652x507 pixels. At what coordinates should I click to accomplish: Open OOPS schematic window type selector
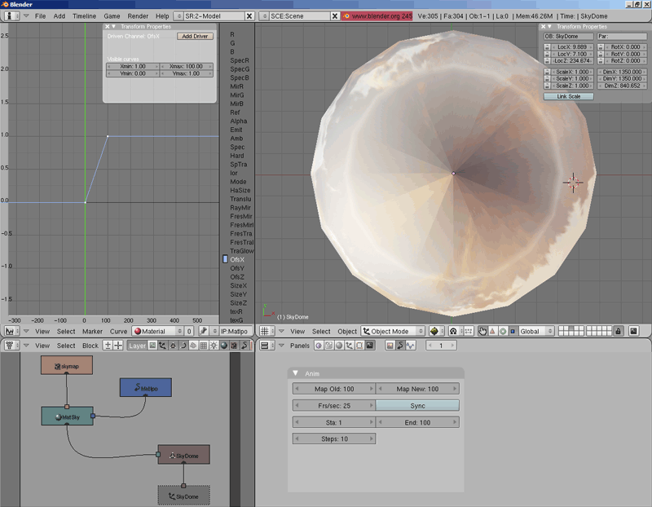(11, 346)
